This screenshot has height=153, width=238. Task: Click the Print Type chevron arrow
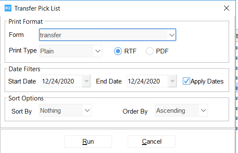(98, 51)
